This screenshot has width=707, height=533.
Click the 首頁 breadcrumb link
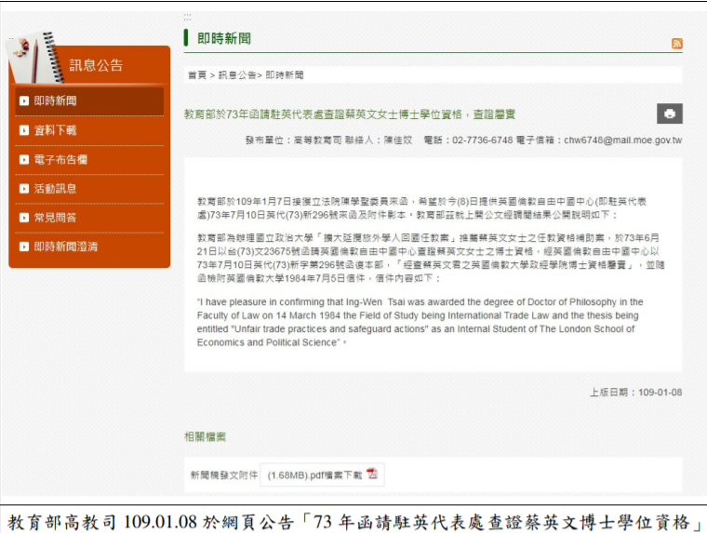tap(196, 74)
